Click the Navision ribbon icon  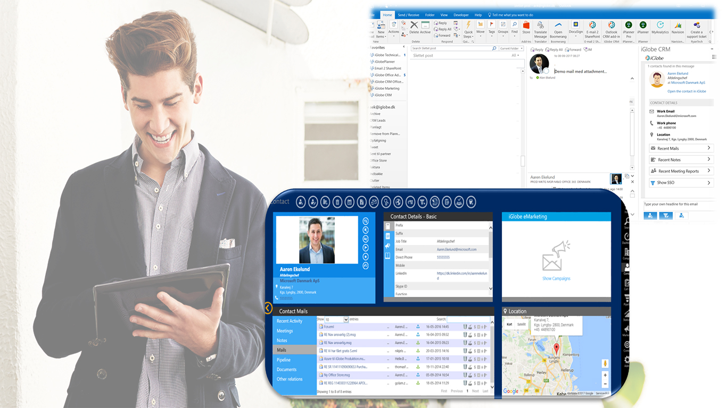[678, 25]
